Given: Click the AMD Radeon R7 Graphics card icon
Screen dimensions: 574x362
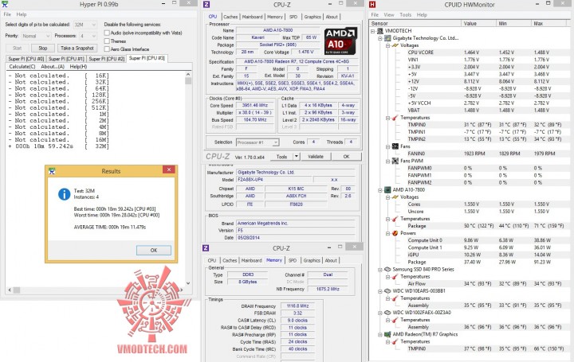Looking at the screenshot, I should (x=387, y=334).
